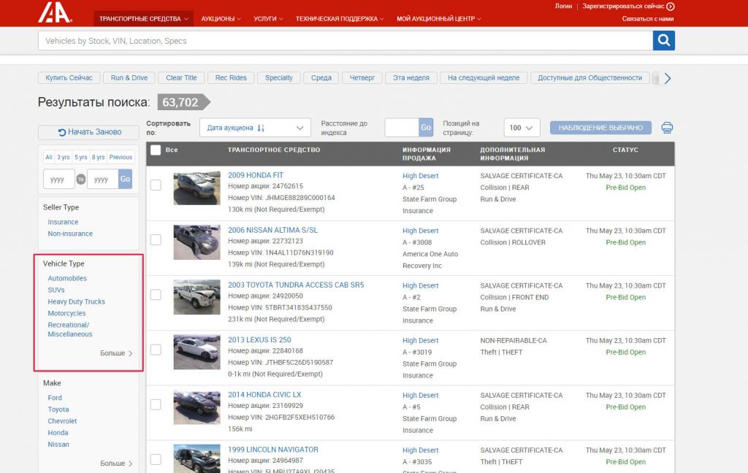Screen dimensions: 748x473
Task: Click the start year yyyy field
Action: click(58, 180)
